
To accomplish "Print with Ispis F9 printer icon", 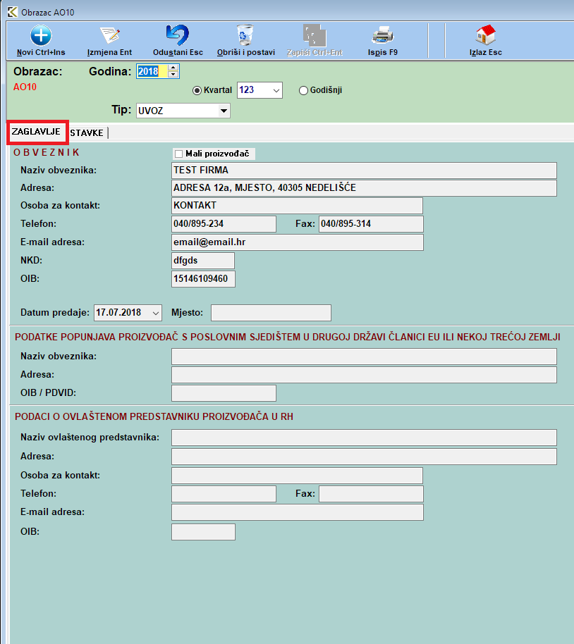I will coord(383,35).
